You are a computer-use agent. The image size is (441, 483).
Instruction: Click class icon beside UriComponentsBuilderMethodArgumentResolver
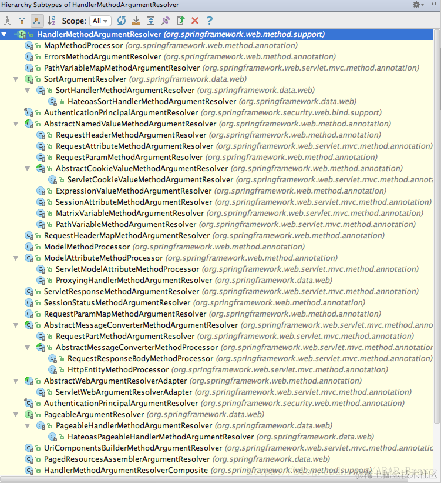pos(29,448)
